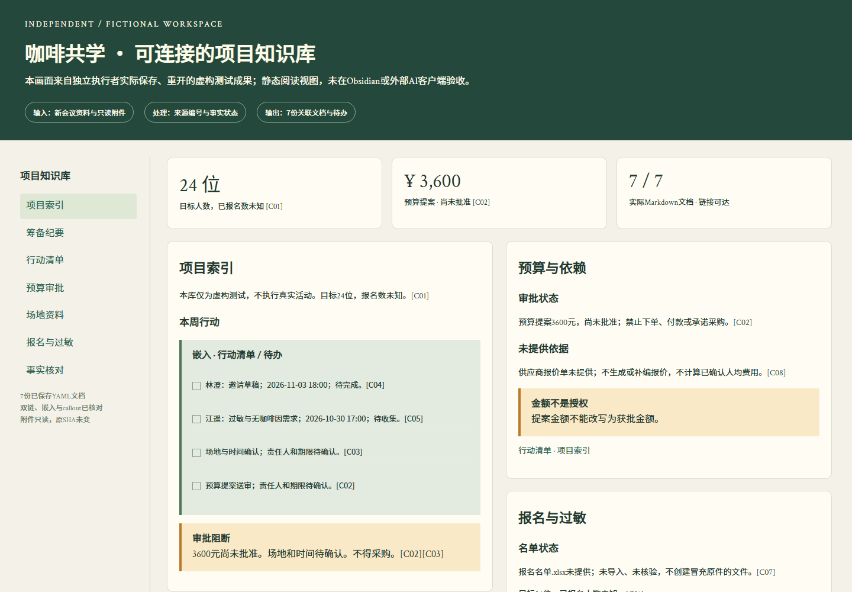Click the 预算与依赖 card heading
Screen dimensions: 852x592
click(552, 268)
